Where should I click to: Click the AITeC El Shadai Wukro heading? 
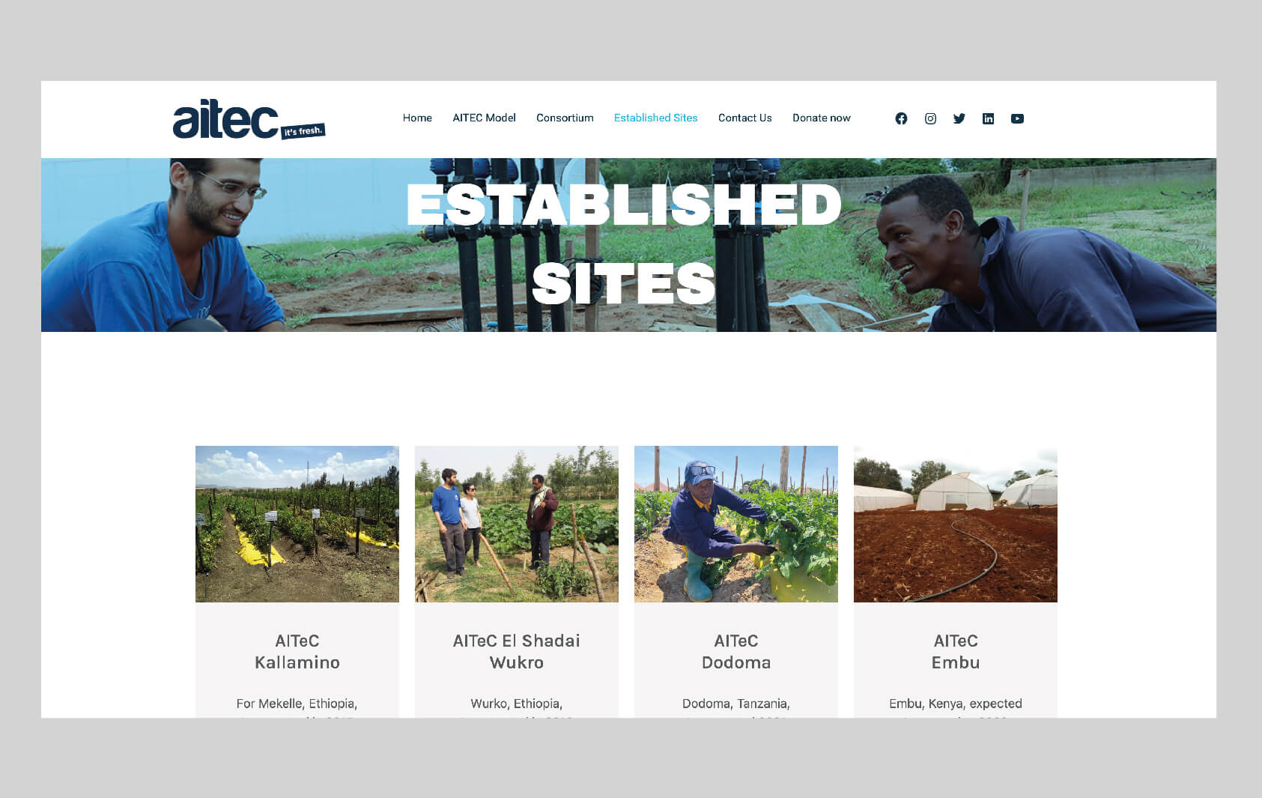(x=517, y=651)
